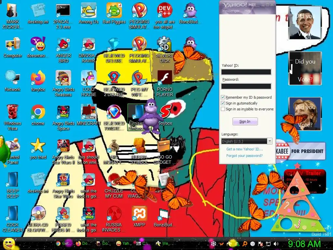The image size is (333, 250).
Task: Open the Among Us desktop icon
Action: coord(88,13)
